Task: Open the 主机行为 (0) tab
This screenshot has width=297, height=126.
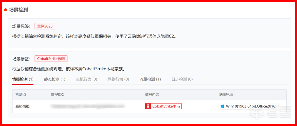Action: click(86, 79)
